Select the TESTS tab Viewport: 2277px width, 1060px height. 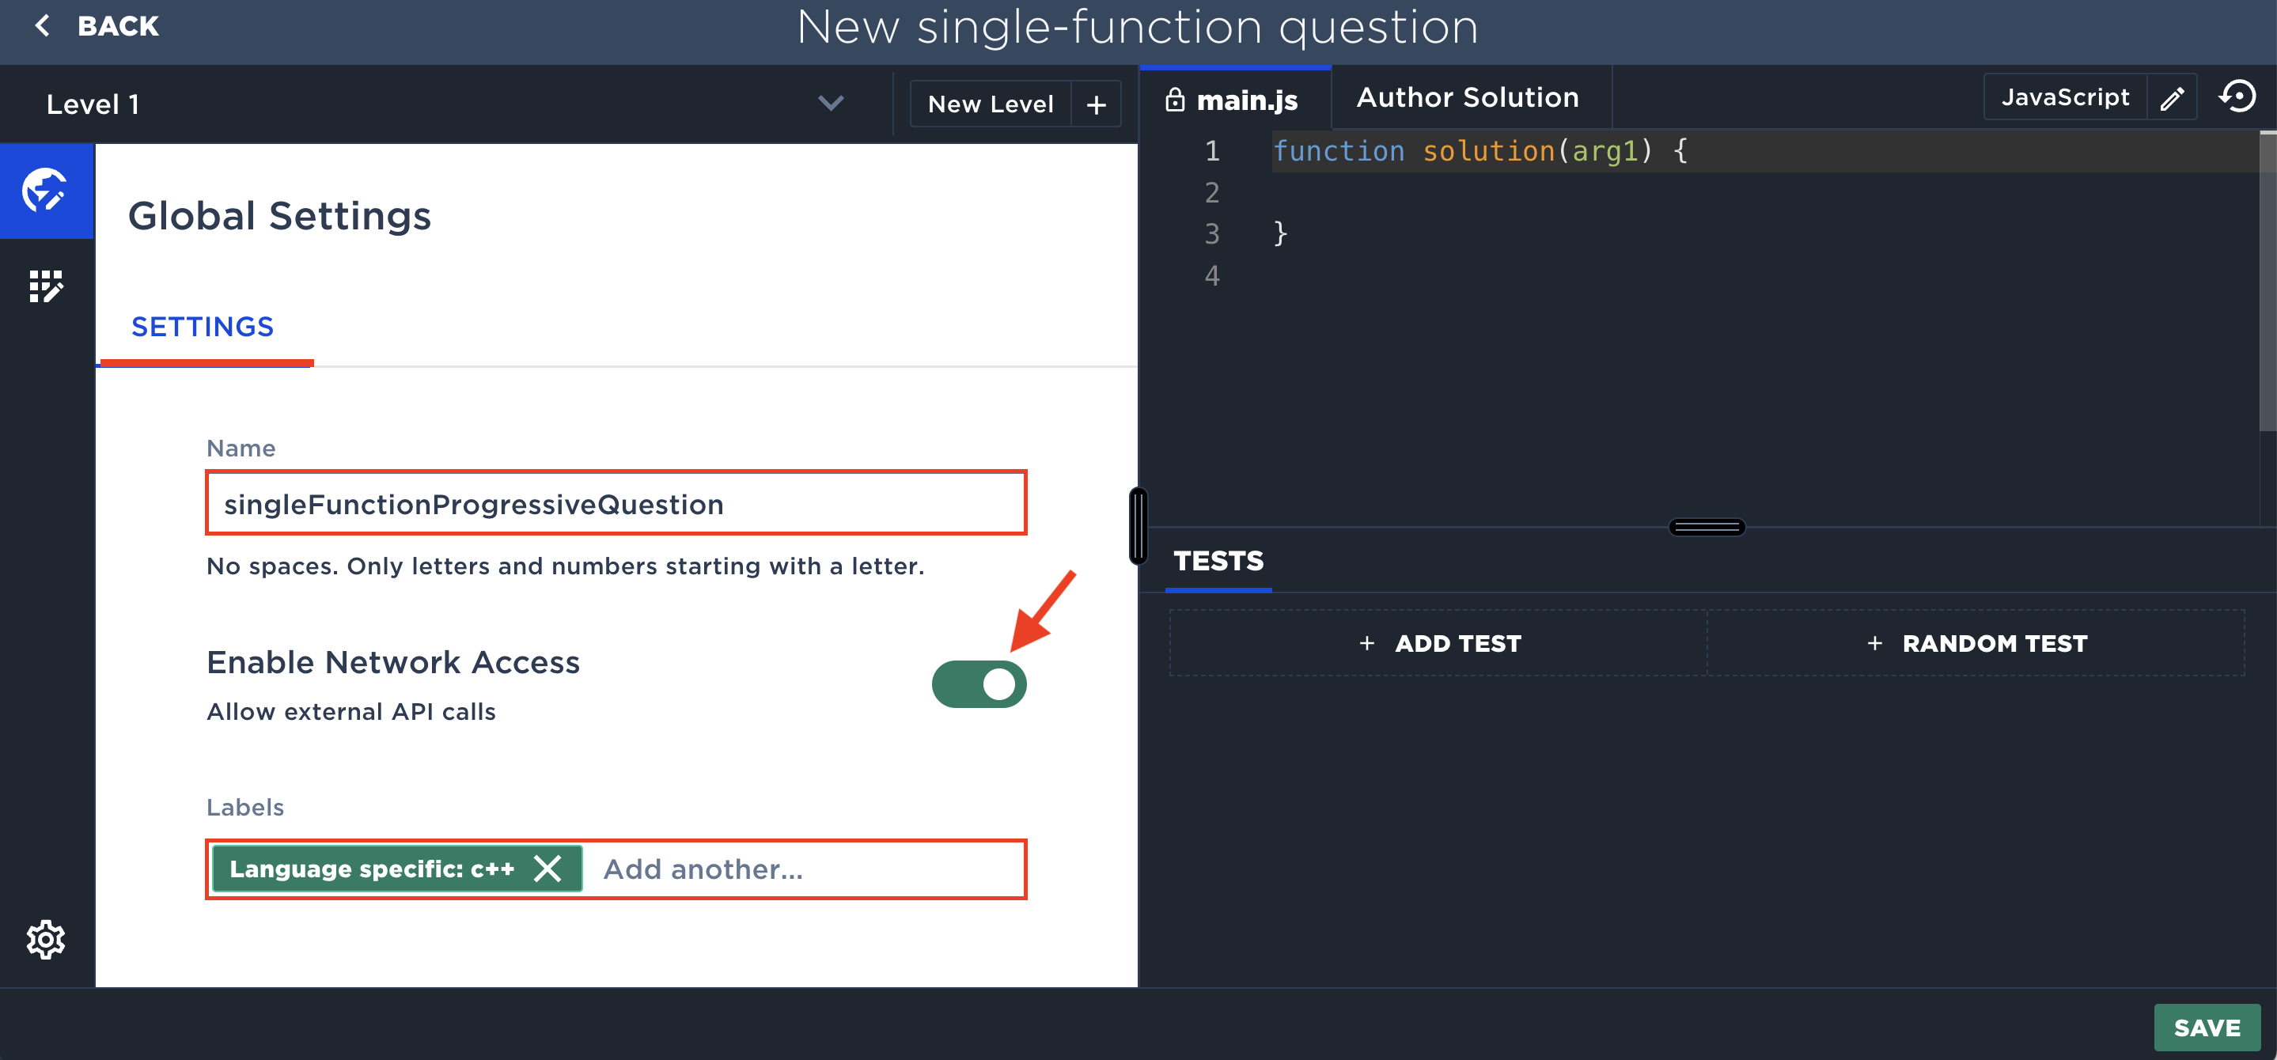point(1218,561)
